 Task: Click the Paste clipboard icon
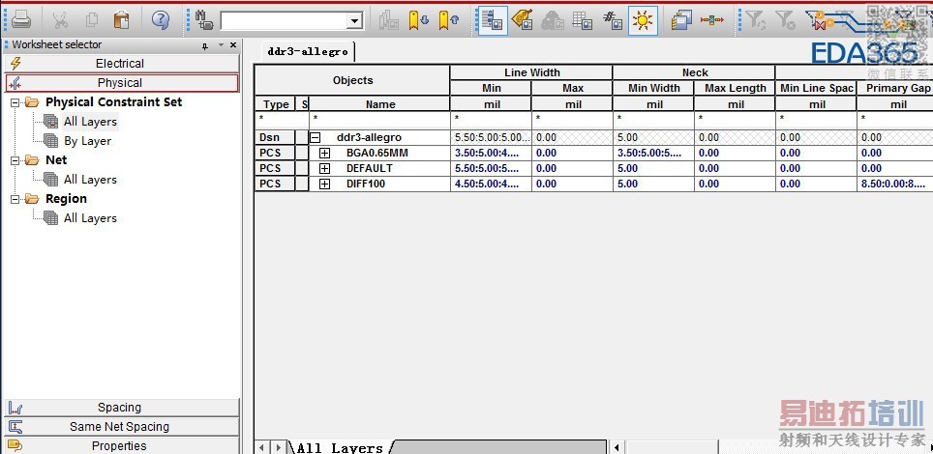pos(121,20)
